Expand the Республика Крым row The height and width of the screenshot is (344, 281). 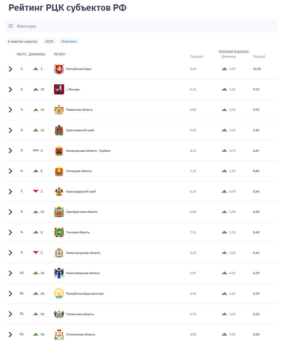pyautogui.click(x=10, y=69)
